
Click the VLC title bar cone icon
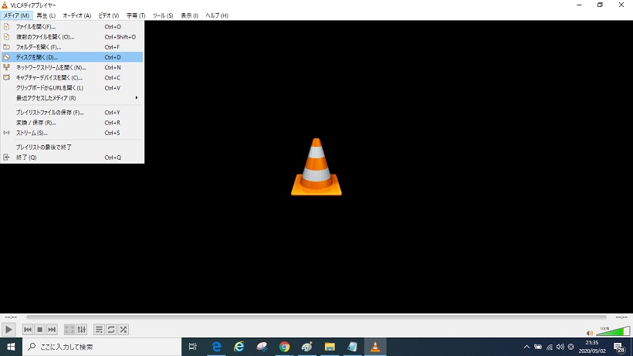[x=5, y=5]
